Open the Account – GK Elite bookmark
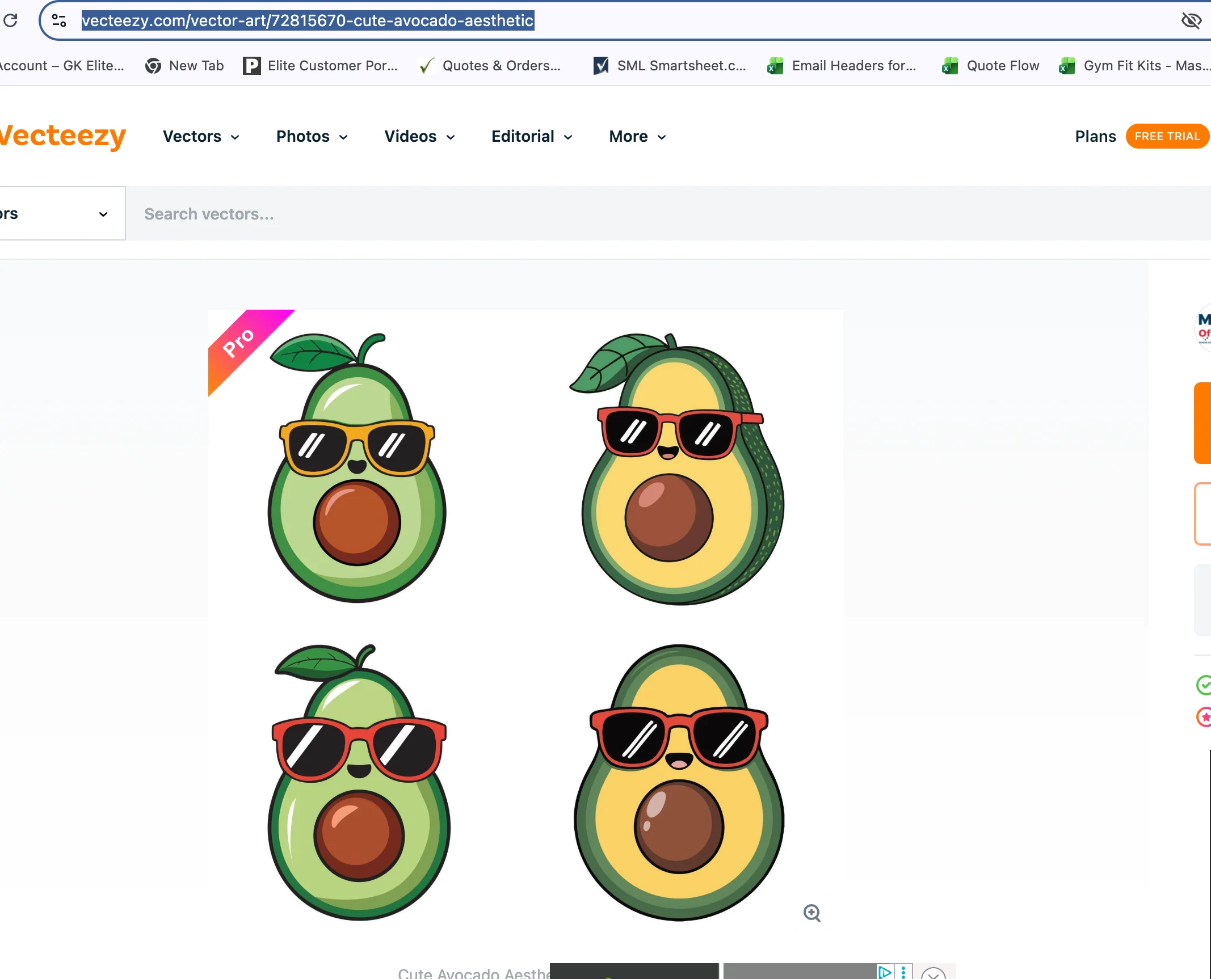This screenshot has height=979, width=1211. pos(61,66)
